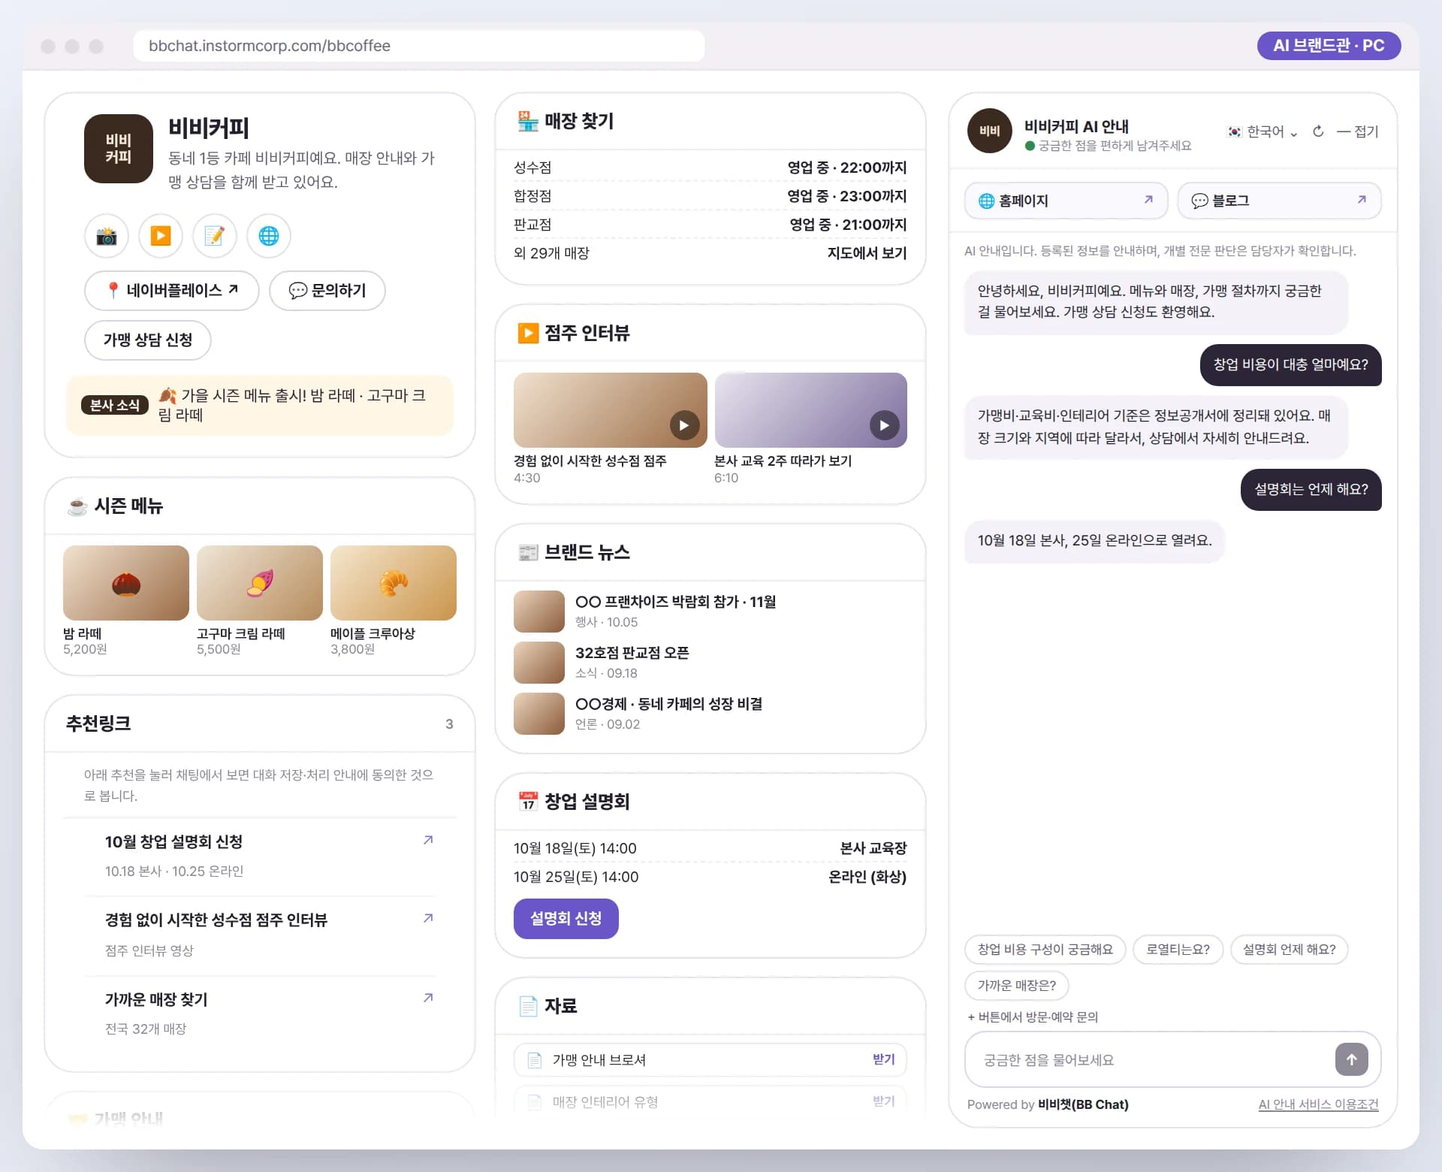Select the 로열티는요? suggestion chip
This screenshot has width=1442, height=1172.
point(1178,950)
